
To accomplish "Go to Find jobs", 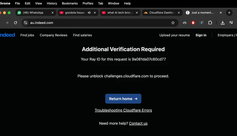I will pos(27,35).
